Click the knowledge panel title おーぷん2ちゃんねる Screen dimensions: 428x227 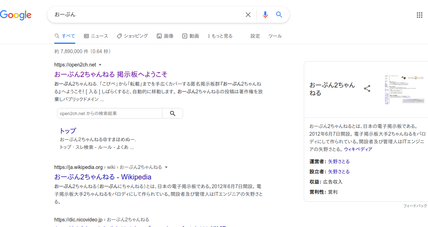pos(332,89)
